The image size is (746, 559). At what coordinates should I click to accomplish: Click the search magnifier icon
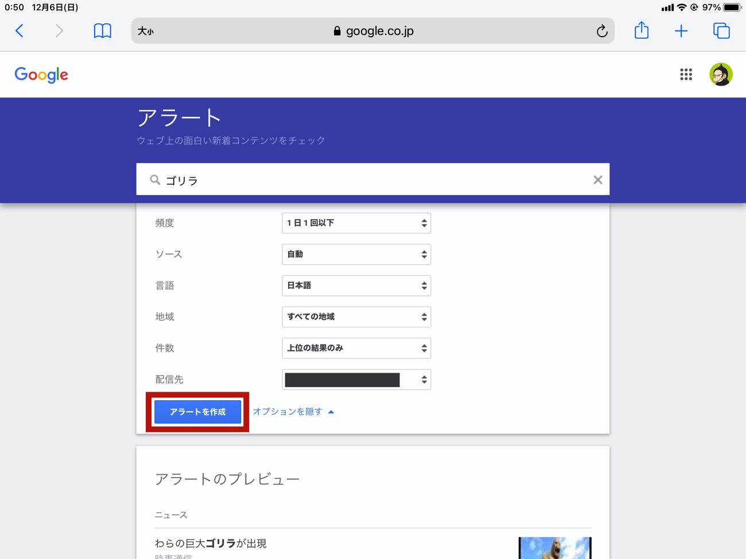tap(155, 180)
